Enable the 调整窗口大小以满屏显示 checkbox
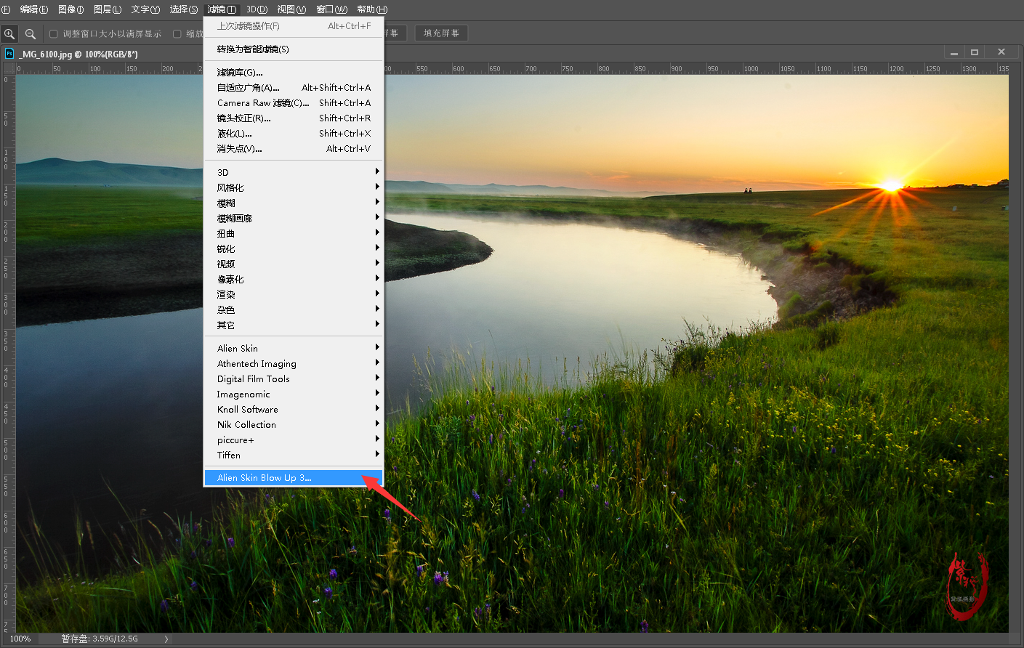 point(54,34)
